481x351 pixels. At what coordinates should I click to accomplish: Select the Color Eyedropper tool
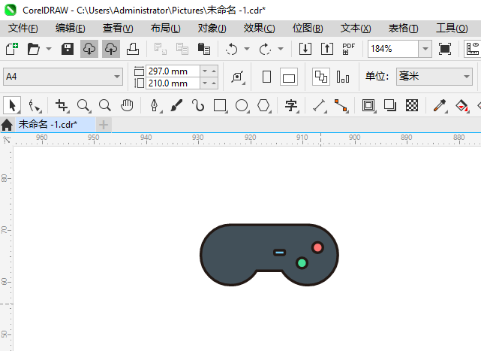[440, 106]
